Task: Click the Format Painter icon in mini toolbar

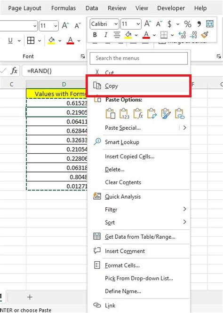Action: click(205, 35)
